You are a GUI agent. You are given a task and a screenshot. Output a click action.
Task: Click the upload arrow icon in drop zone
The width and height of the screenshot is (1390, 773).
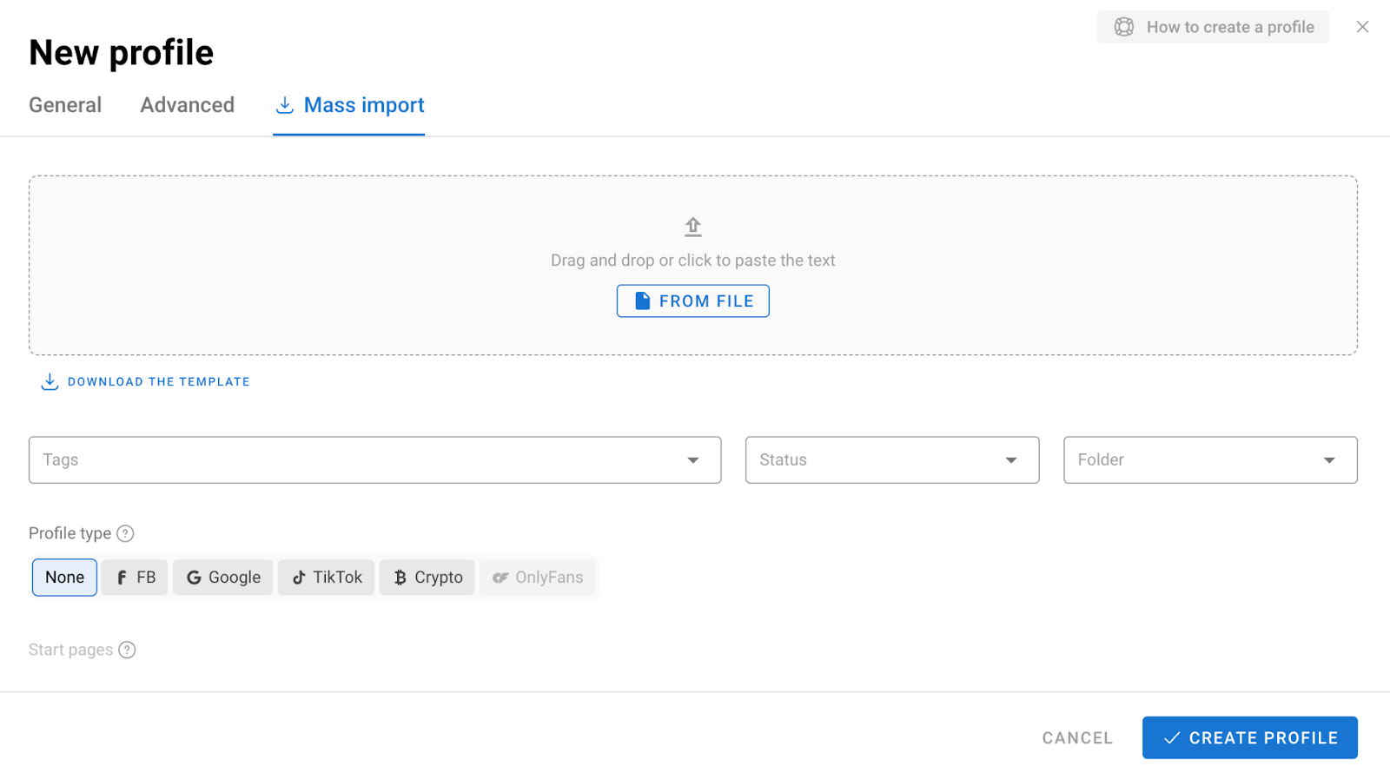click(692, 227)
